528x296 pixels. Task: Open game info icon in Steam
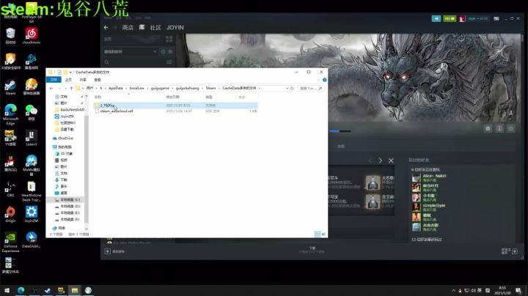click(x=499, y=128)
